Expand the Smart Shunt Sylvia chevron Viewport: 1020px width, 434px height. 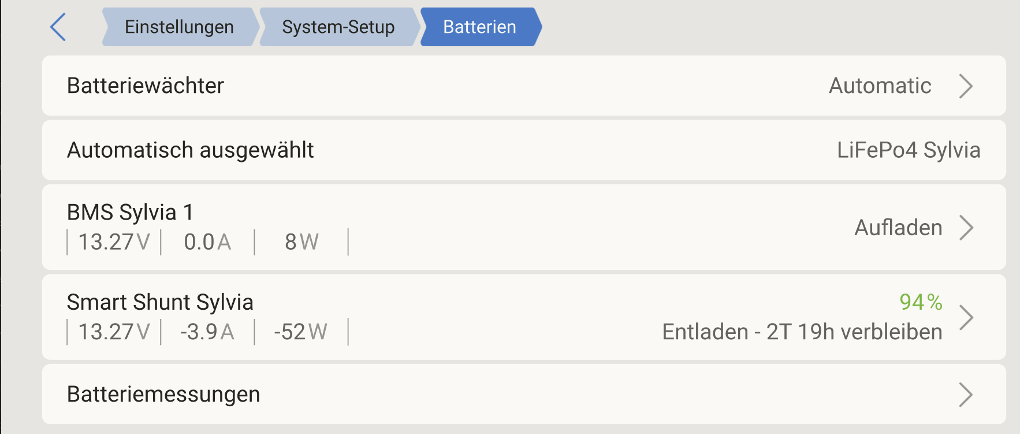(x=966, y=317)
